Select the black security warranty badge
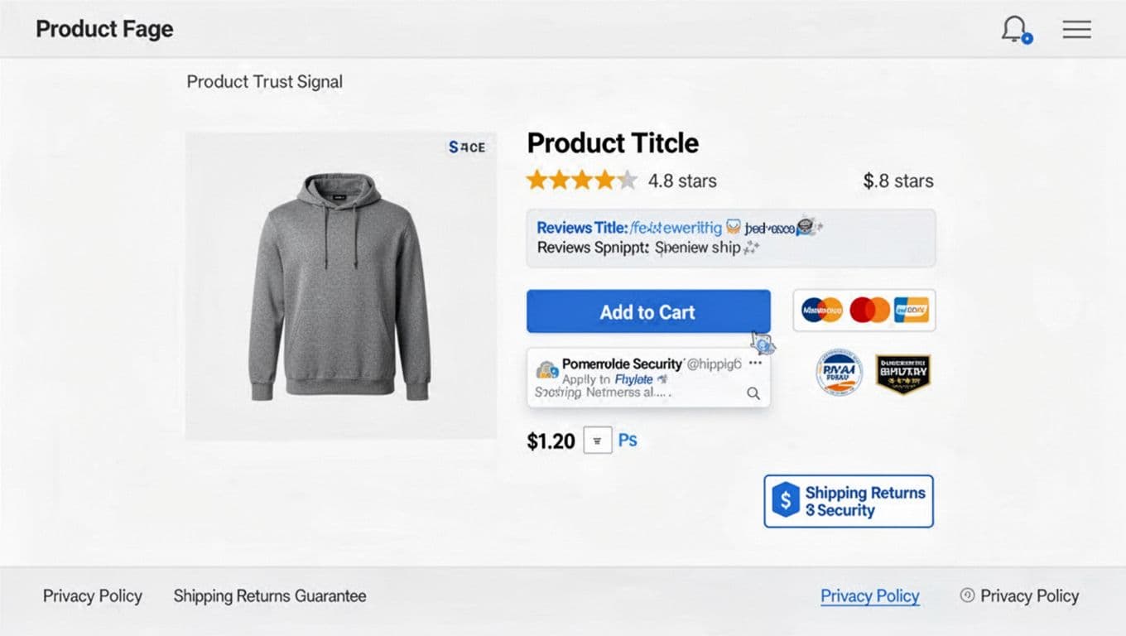Image resolution: width=1126 pixels, height=636 pixels. click(x=902, y=373)
